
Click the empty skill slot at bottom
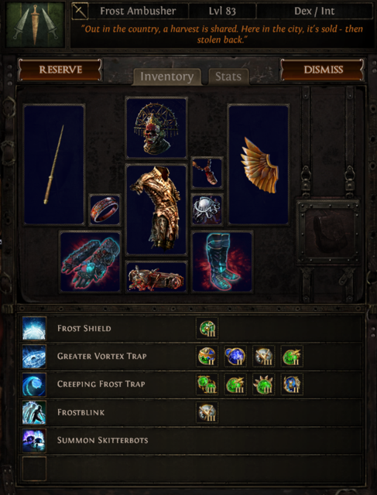[x=34, y=469]
